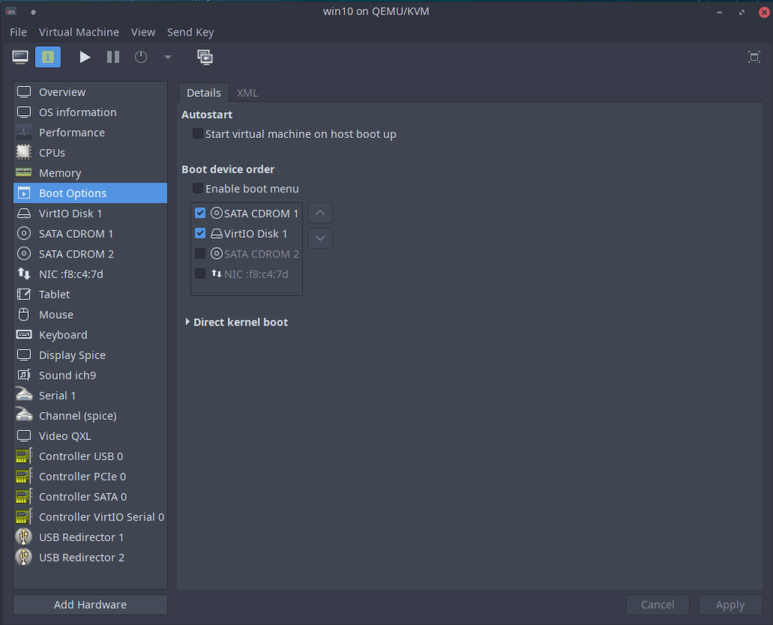
Task: Power on the virtual machine with Play
Action: [85, 57]
